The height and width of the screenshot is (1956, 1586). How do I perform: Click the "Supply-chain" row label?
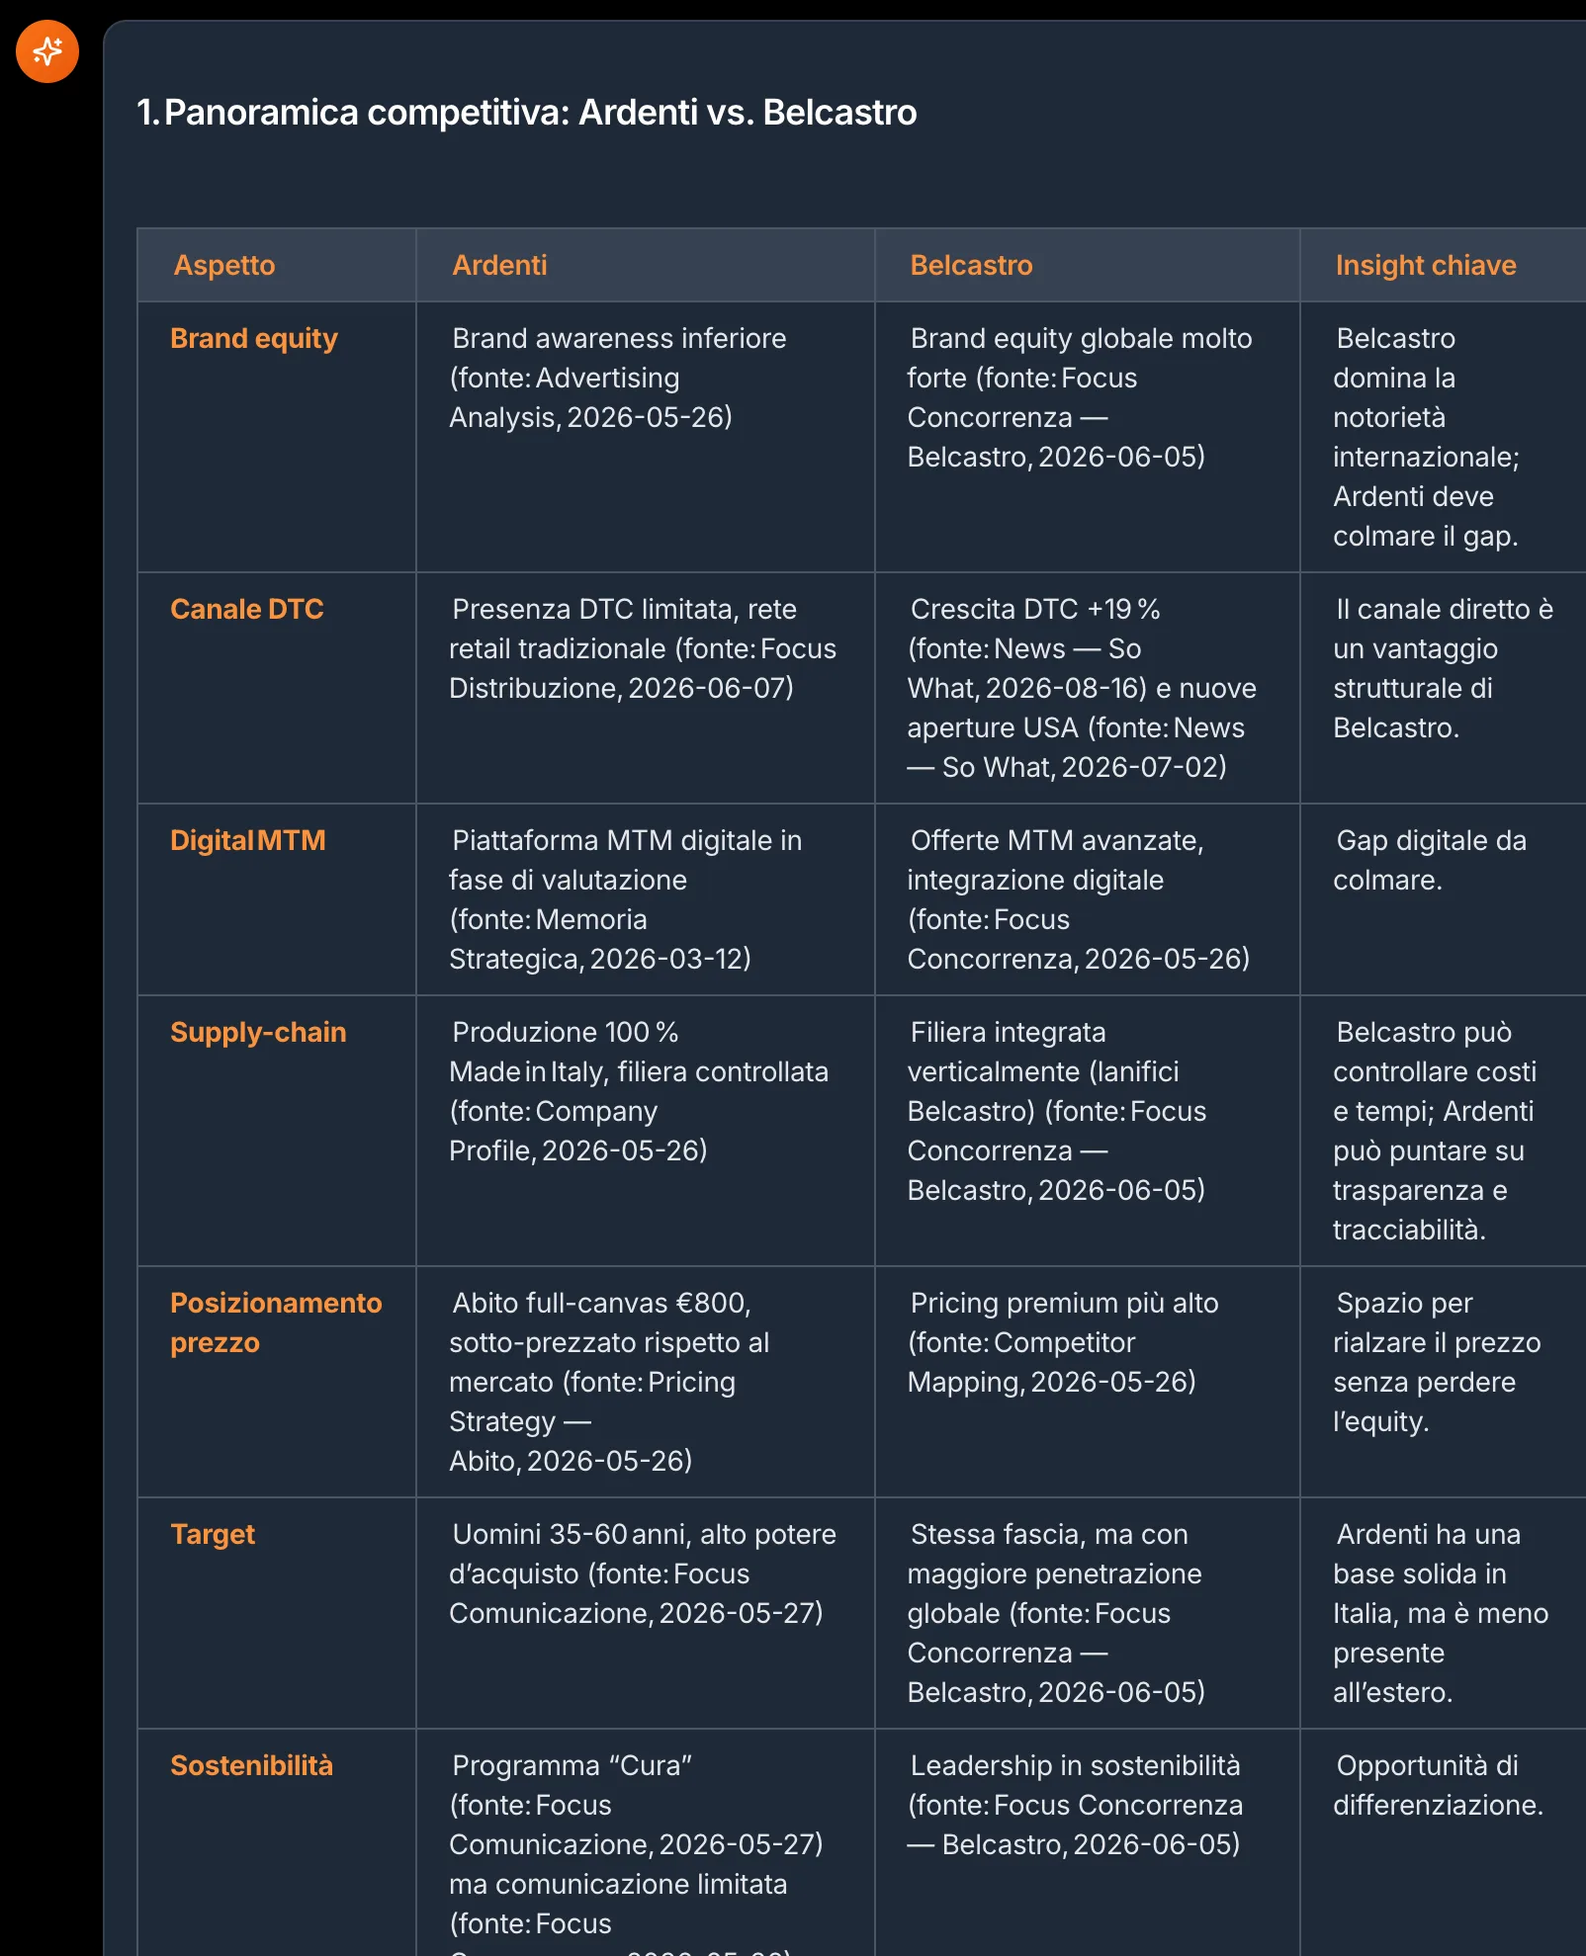pyautogui.click(x=258, y=1032)
